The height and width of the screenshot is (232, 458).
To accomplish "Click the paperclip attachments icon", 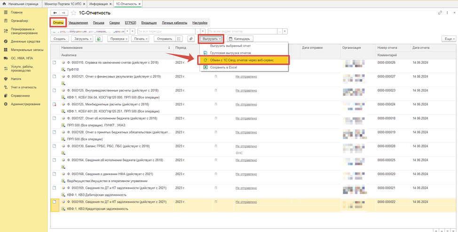I will [191, 39].
